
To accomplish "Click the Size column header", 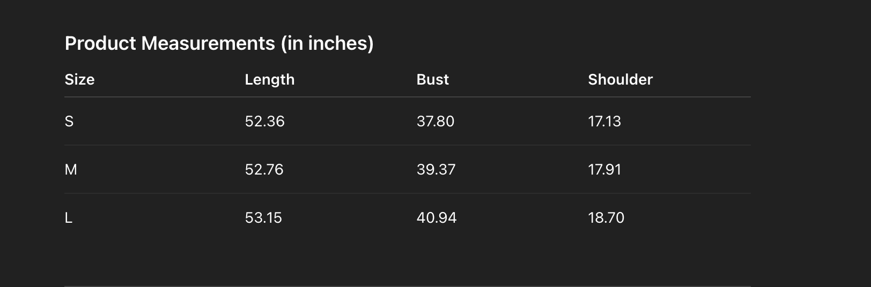I will (79, 80).
